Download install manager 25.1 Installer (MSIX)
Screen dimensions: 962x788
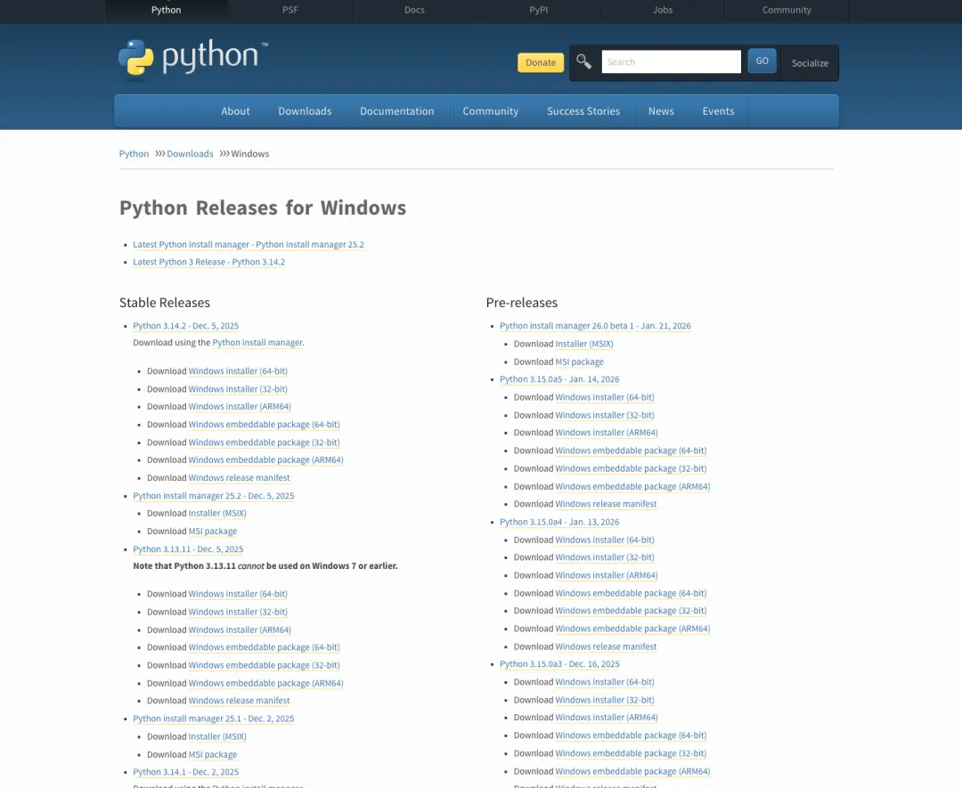pos(217,737)
